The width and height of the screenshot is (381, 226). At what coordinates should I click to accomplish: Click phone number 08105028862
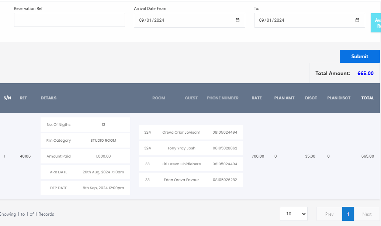(x=225, y=148)
